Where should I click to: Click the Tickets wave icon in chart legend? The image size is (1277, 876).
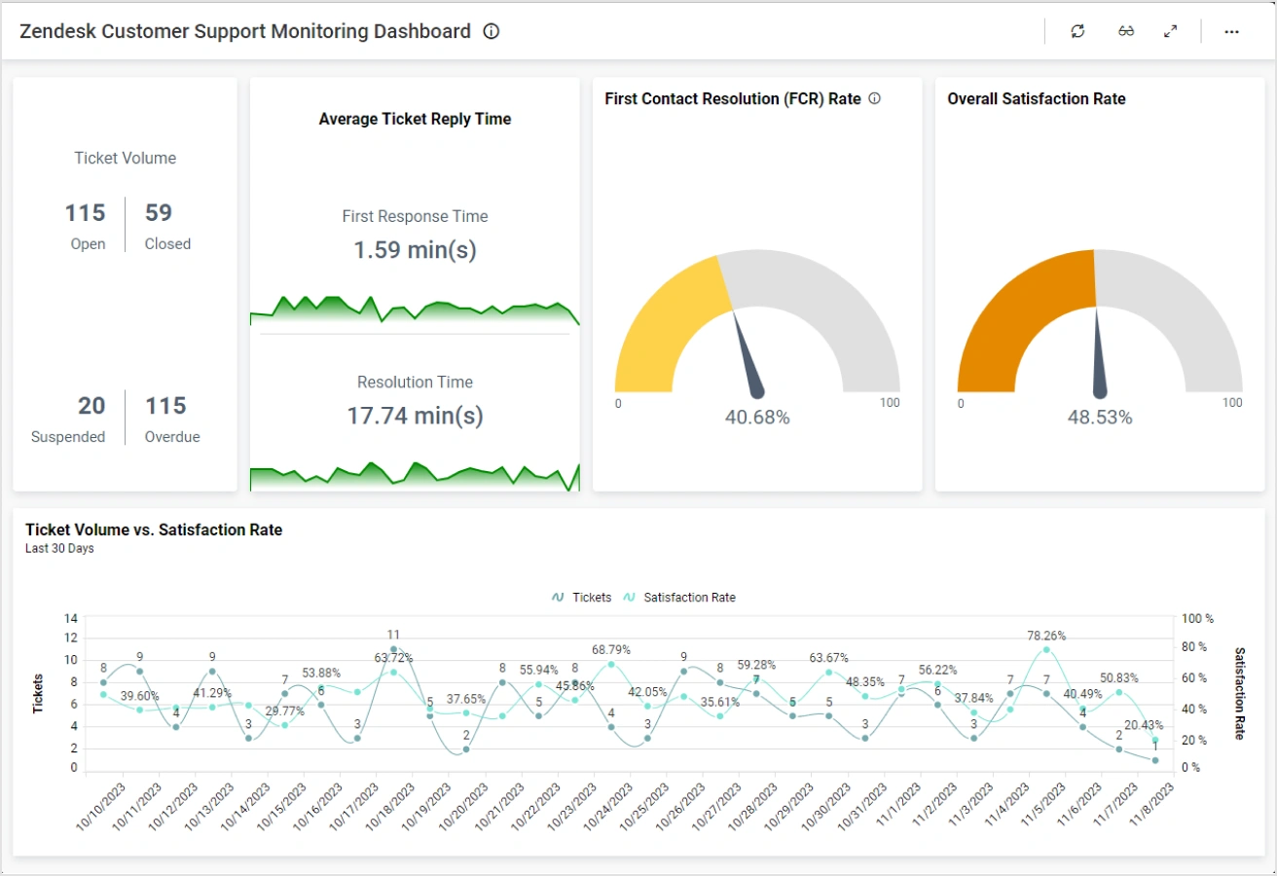coord(558,597)
